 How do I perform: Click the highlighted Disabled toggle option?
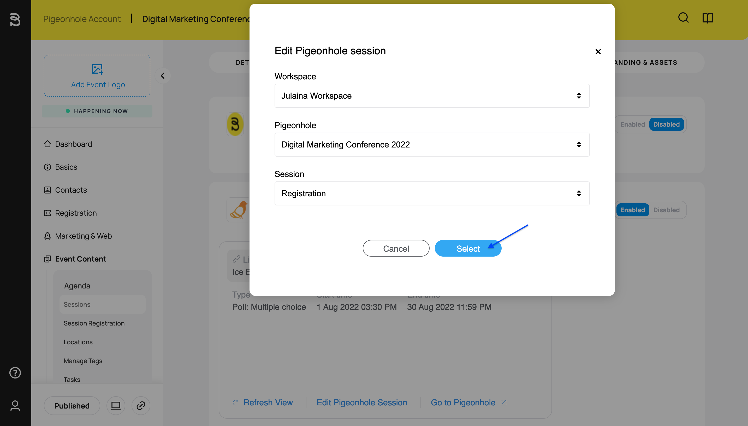666,124
